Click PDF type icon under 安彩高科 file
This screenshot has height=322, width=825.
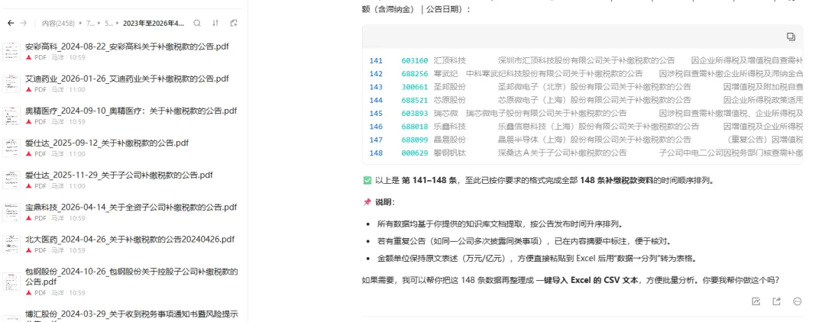coord(28,57)
